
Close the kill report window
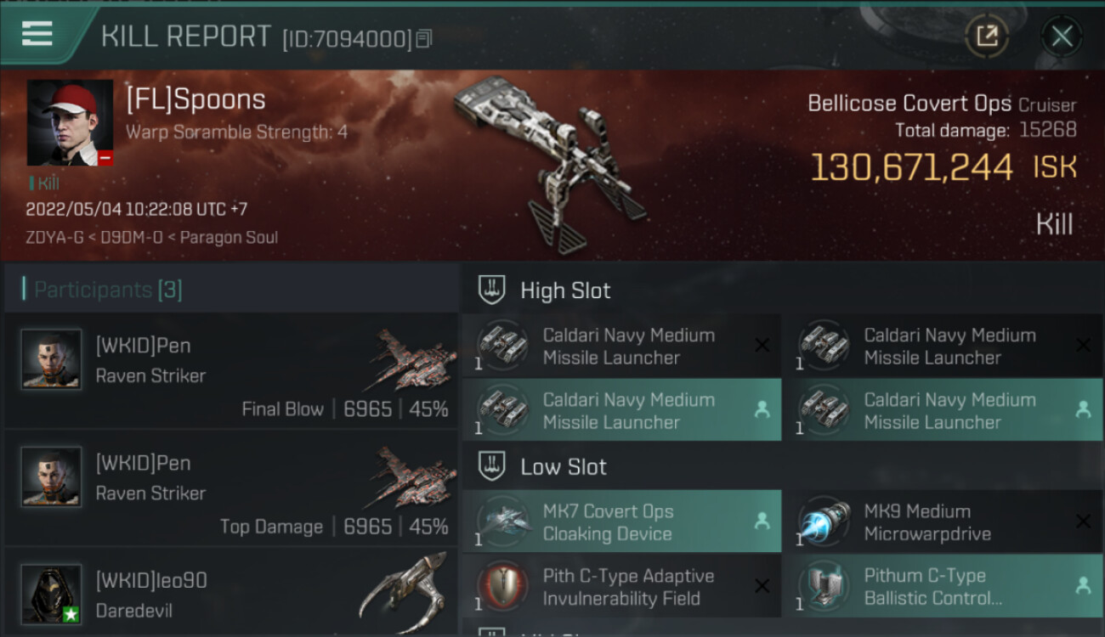point(1062,37)
